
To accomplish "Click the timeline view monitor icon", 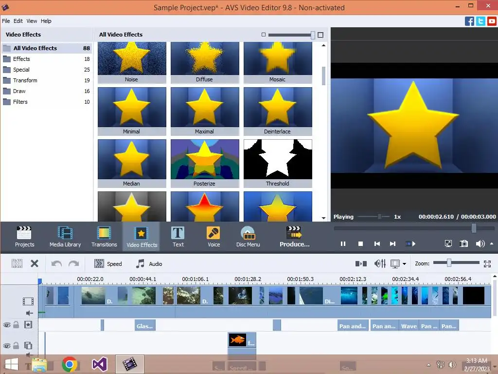I will pyautogui.click(x=395, y=263).
